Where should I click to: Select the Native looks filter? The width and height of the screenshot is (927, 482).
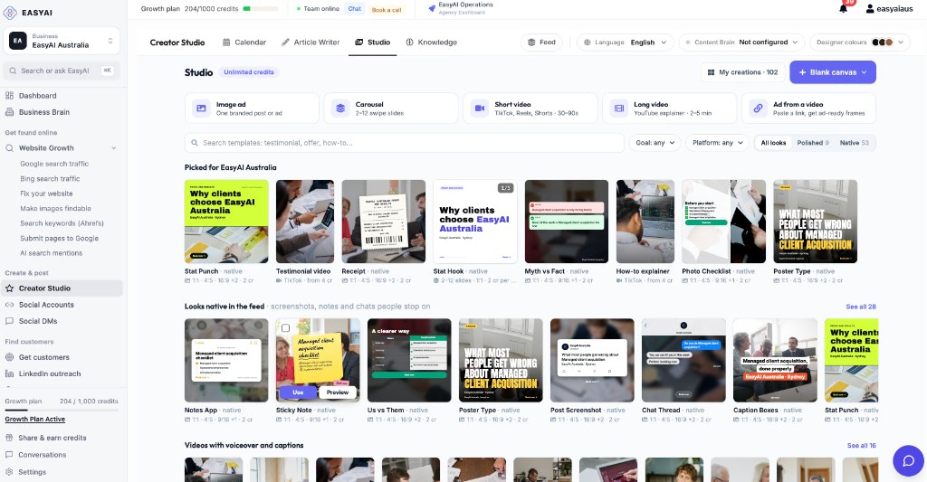coord(855,143)
